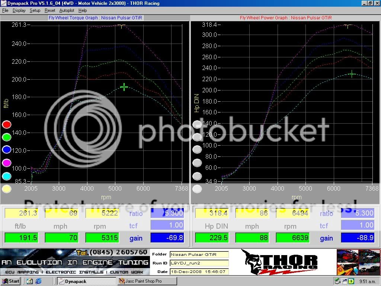
Task: Click the green 229.5 power value
Action: tap(212, 238)
